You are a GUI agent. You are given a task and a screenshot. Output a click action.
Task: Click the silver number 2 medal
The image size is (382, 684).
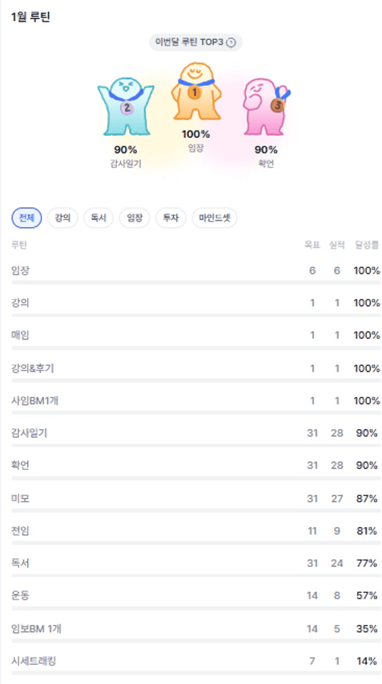coord(127,109)
